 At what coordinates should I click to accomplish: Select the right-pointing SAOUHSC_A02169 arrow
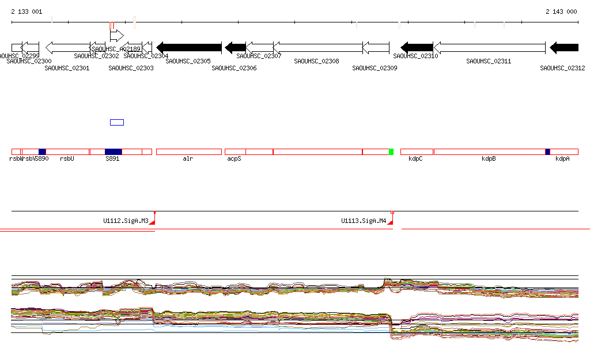click(x=117, y=36)
